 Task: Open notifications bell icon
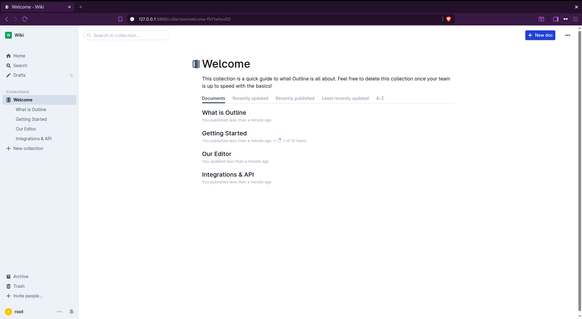tap(72, 312)
